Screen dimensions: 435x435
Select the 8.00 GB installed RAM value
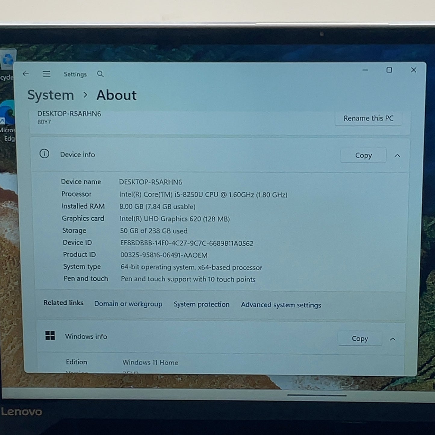tap(157, 207)
